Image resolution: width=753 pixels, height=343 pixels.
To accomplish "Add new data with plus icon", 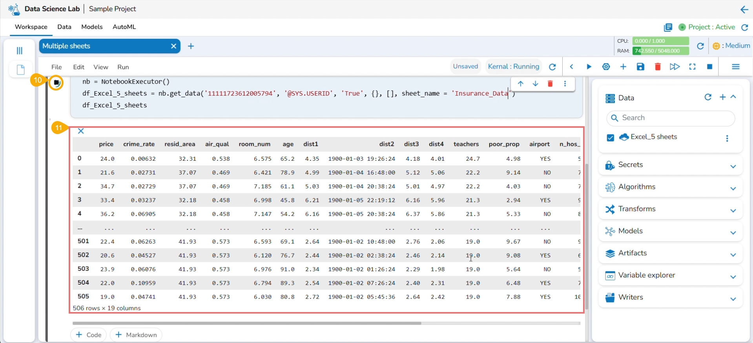I will [x=722, y=97].
